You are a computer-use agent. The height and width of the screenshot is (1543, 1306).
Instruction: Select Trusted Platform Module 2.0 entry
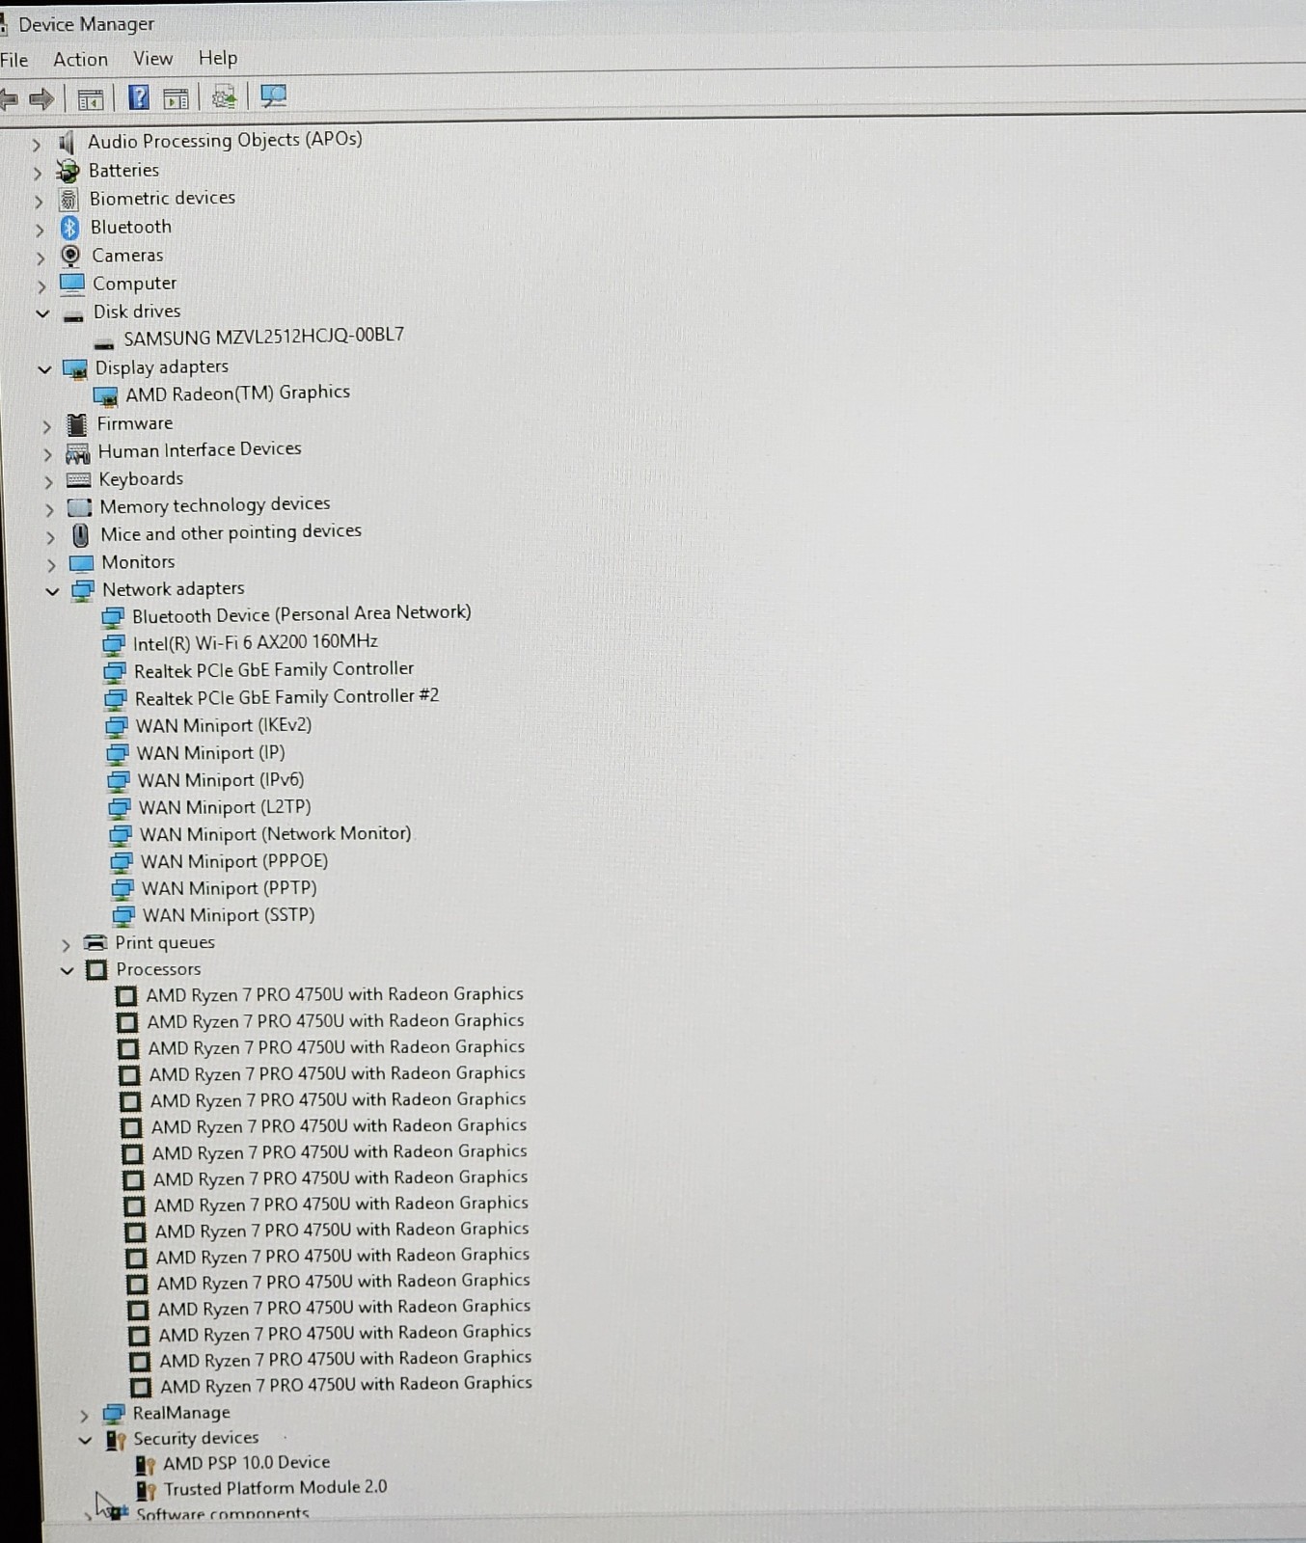pyautogui.click(x=275, y=1488)
